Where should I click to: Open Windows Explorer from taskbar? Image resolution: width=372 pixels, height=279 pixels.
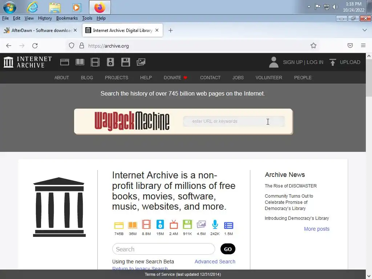tap(55, 7)
